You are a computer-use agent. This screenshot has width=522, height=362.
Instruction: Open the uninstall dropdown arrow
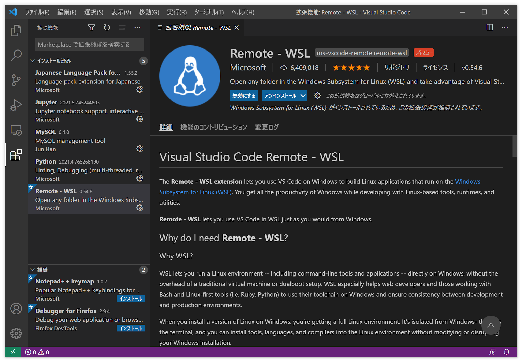click(x=303, y=95)
